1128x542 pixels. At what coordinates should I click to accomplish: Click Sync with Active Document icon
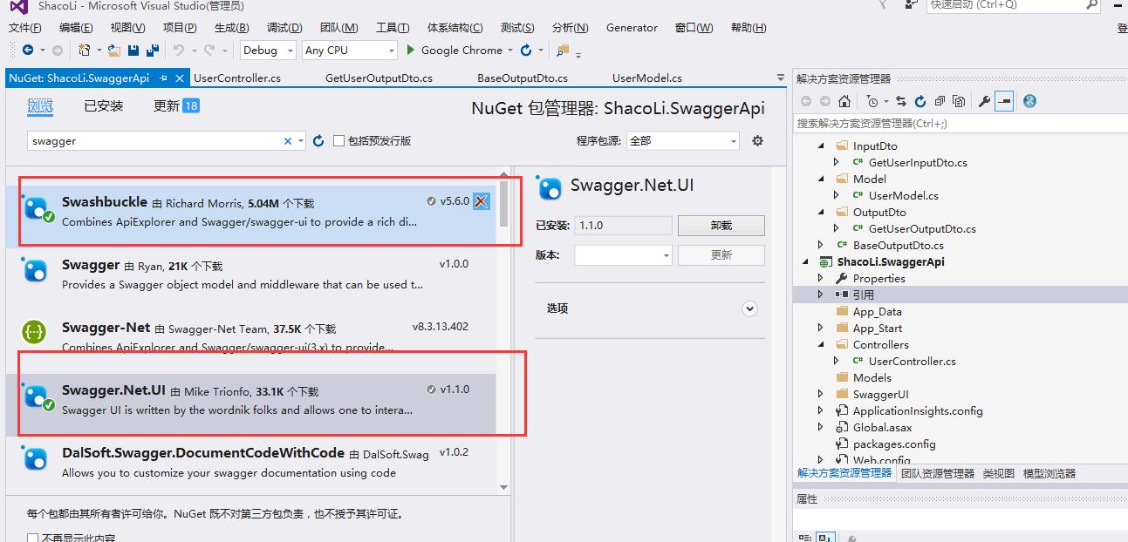901,101
